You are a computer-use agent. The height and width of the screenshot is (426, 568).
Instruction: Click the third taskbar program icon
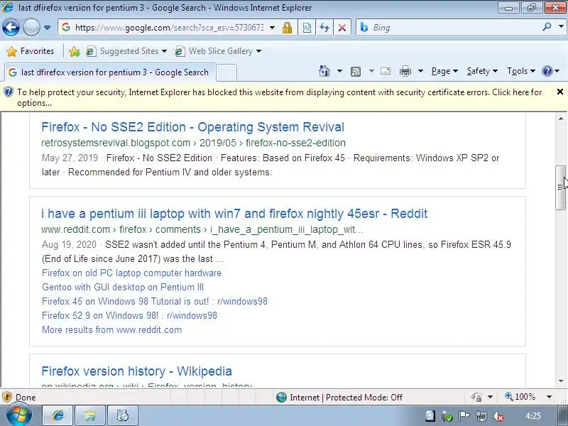122,415
